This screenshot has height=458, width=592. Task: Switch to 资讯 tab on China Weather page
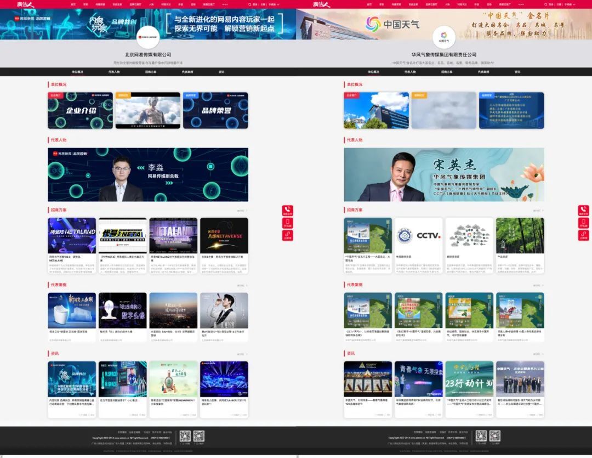coord(517,72)
